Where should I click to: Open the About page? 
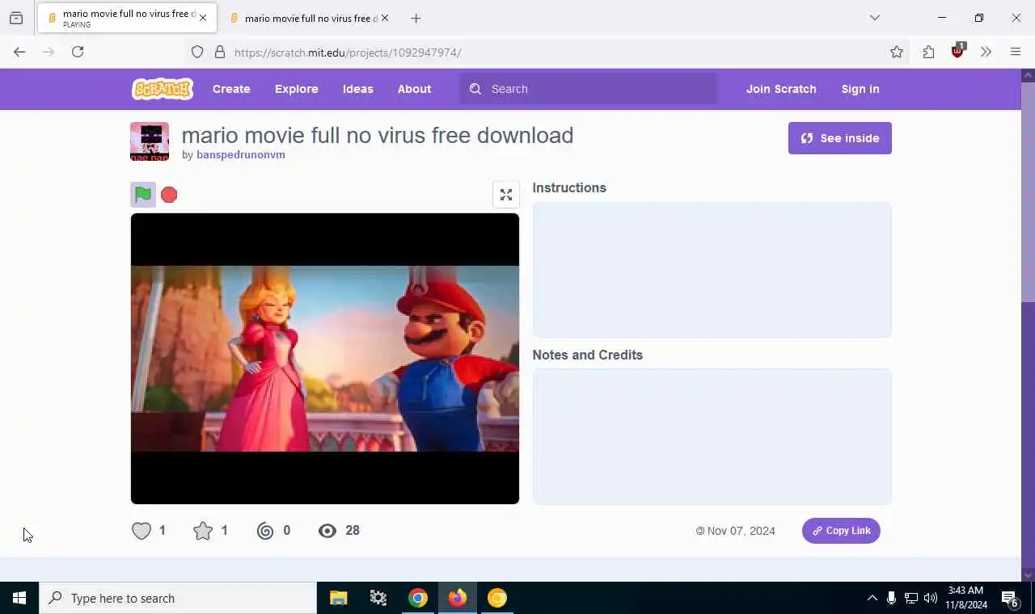(x=414, y=89)
